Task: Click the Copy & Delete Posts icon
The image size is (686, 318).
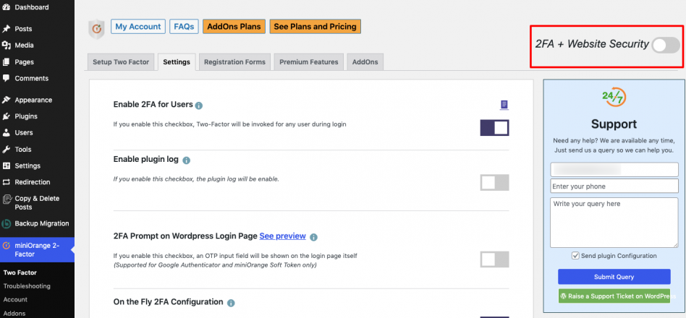Action: click(6, 199)
